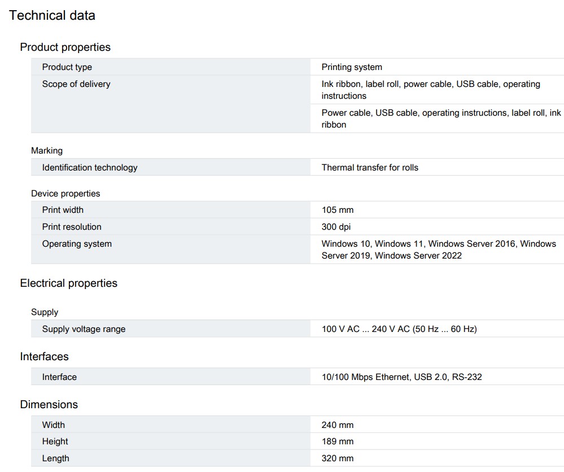The height and width of the screenshot is (472, 564).
Task: Click the 300 dpi resolution value
Action: [x=336, y=227]
